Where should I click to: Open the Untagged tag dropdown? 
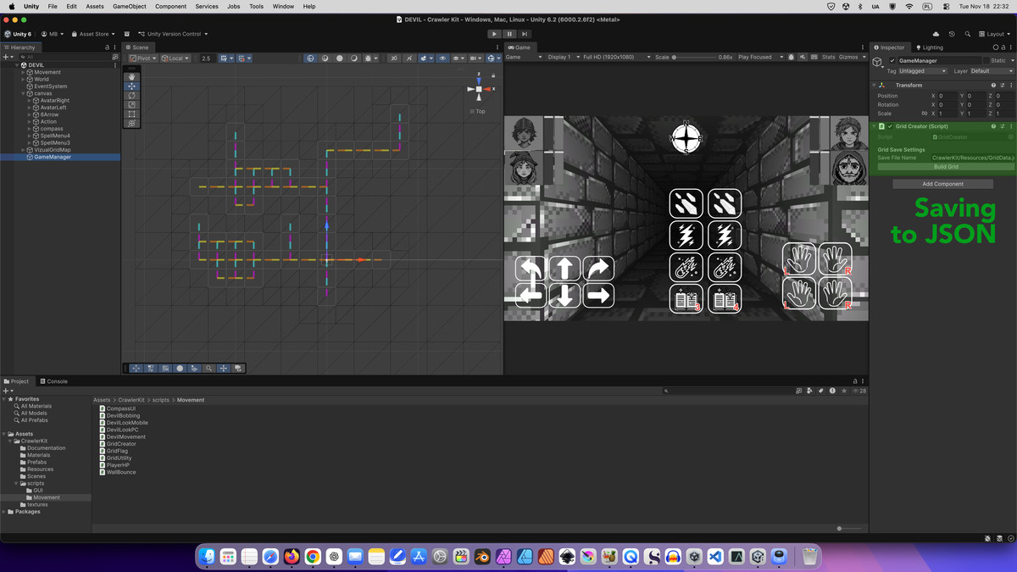tap(922, 71)
